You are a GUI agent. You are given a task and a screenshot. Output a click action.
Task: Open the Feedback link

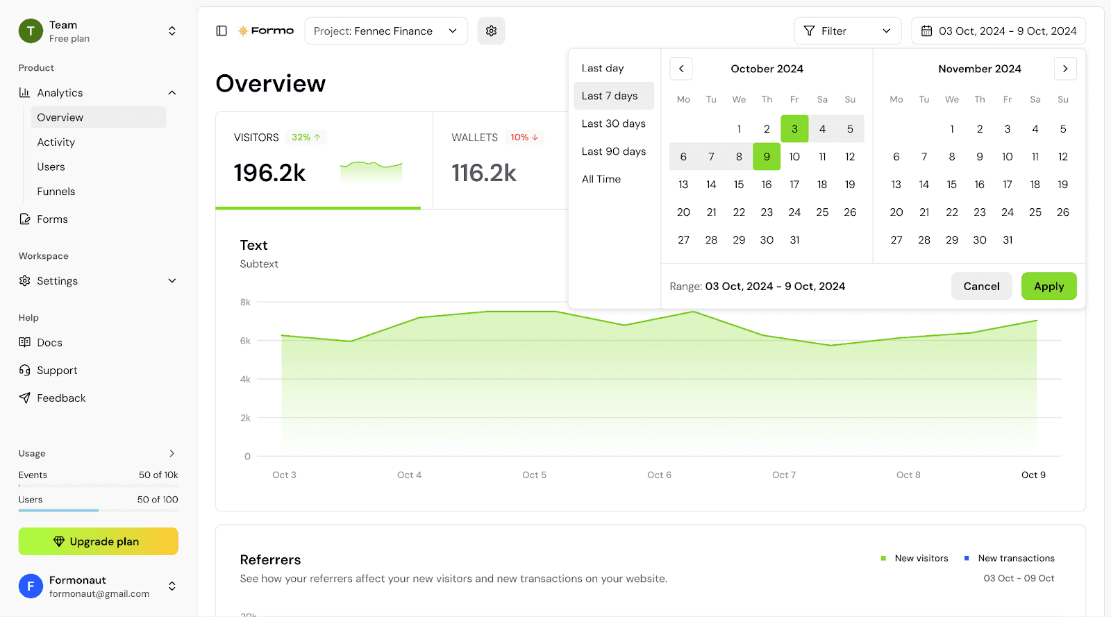pos(61,398)
